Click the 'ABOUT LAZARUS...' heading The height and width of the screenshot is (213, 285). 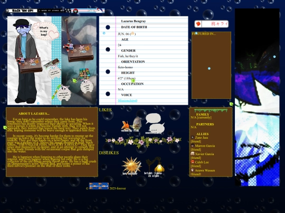[34, 114]
